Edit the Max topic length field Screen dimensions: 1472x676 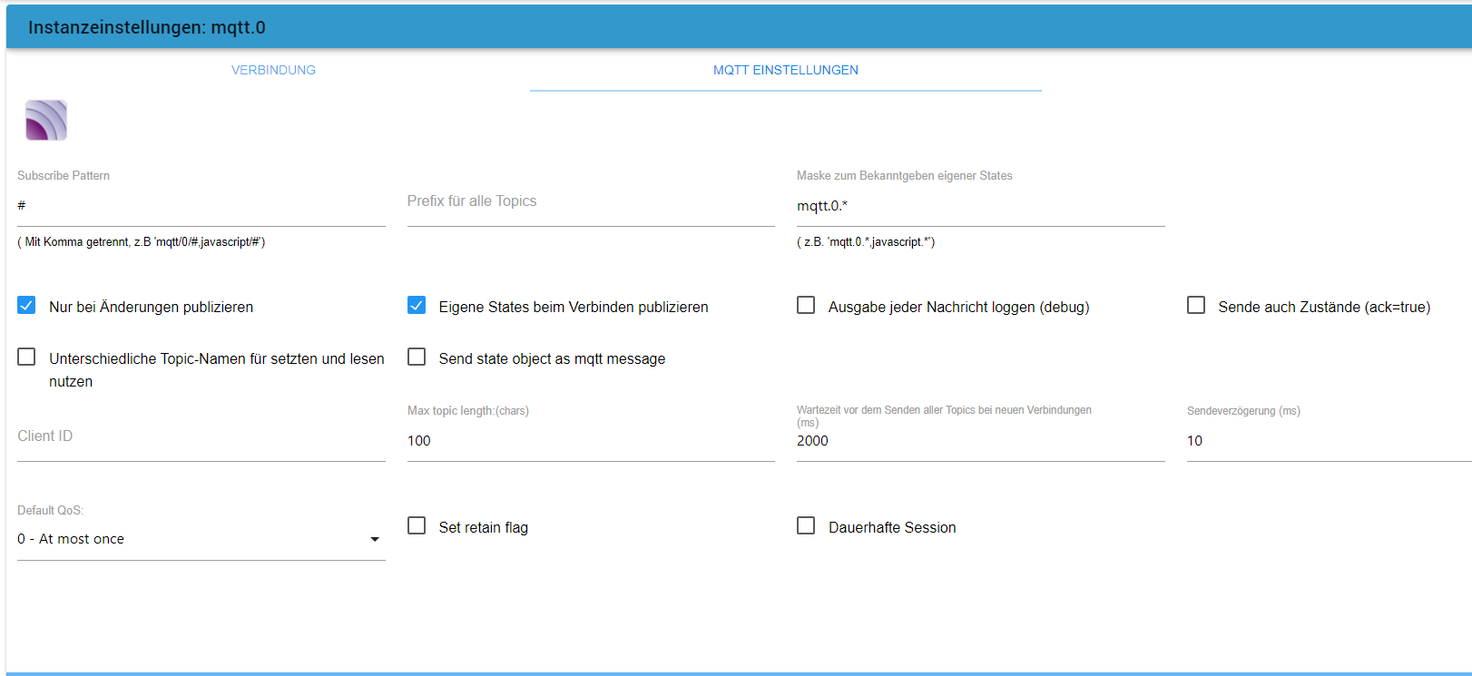590,441
